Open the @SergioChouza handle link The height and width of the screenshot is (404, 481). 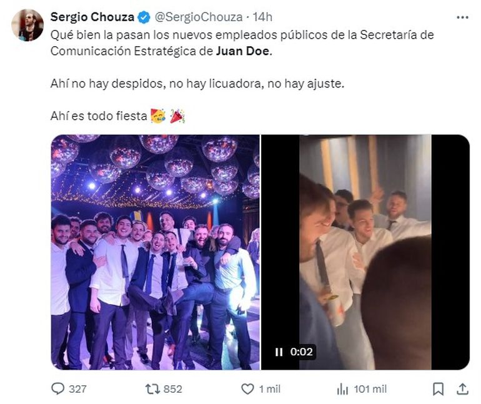[196, 17]
